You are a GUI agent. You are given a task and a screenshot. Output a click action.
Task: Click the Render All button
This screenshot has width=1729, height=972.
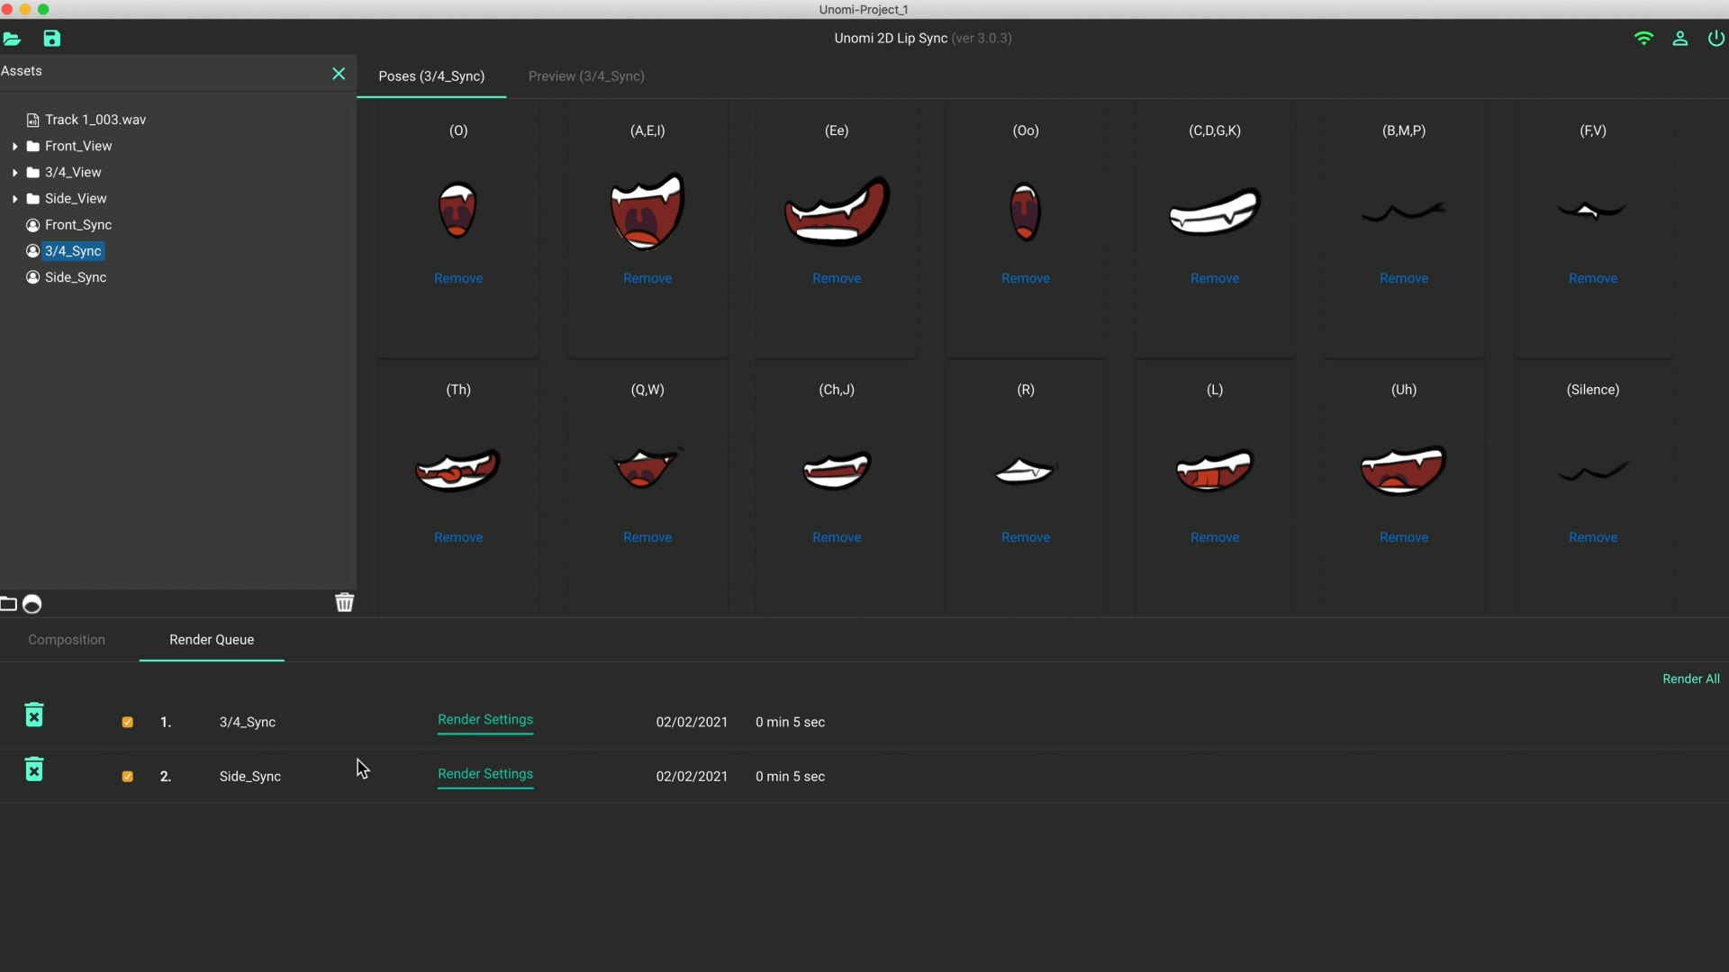coord(1690,679)
